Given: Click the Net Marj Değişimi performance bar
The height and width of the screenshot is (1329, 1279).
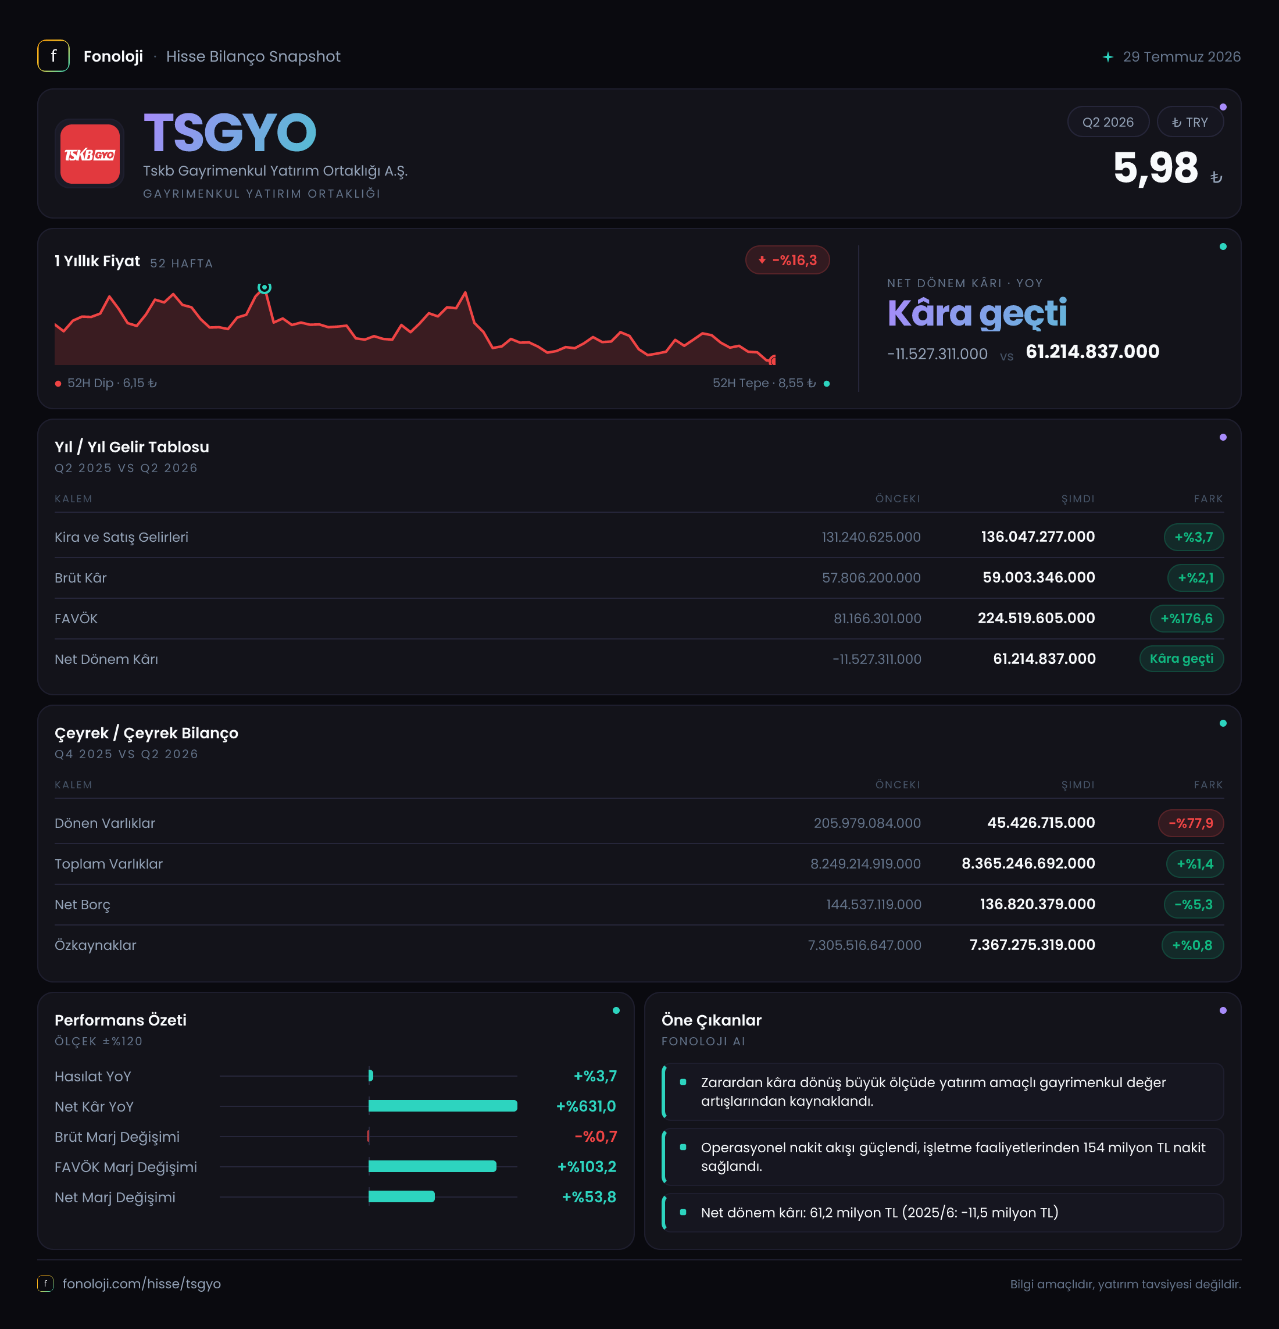Looking at the screenshot, I should 402,1197.
